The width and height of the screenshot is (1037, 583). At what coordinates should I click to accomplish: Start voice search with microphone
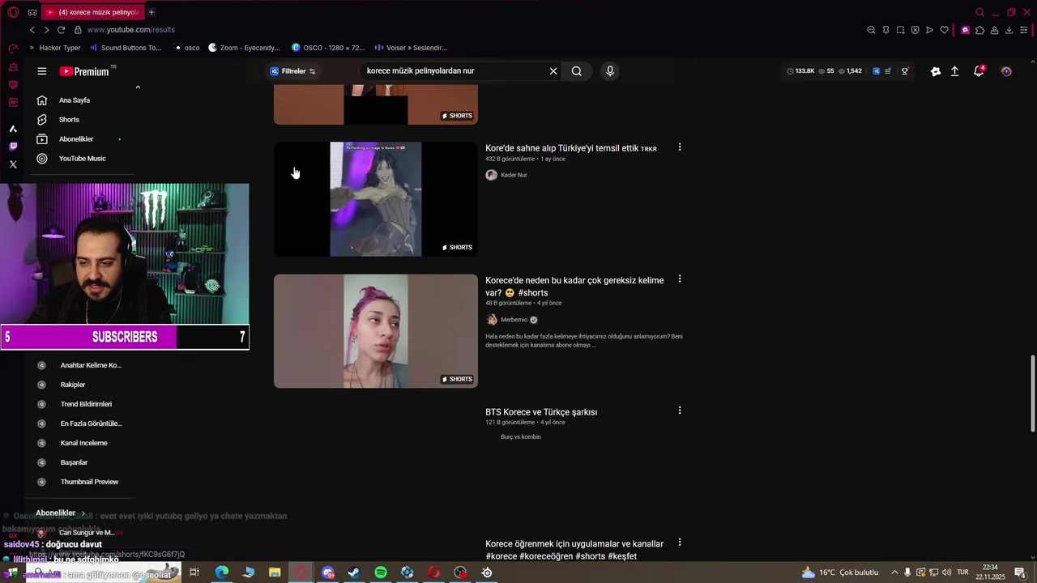(x=610, y=71)
